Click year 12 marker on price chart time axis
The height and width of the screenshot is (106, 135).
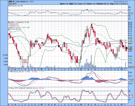(x=81, y=69)
